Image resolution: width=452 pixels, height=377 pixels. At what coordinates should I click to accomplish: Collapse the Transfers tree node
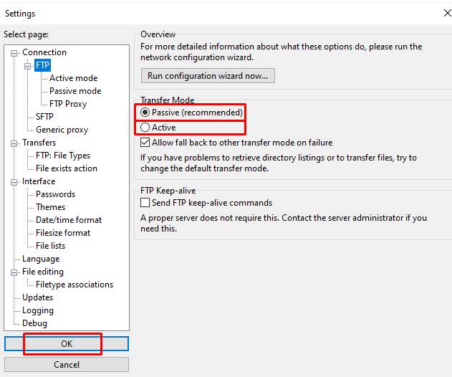[x=14, y=143]
